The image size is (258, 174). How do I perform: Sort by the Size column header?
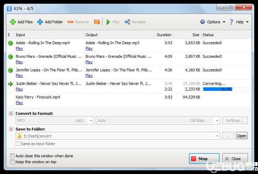(188, 35)
